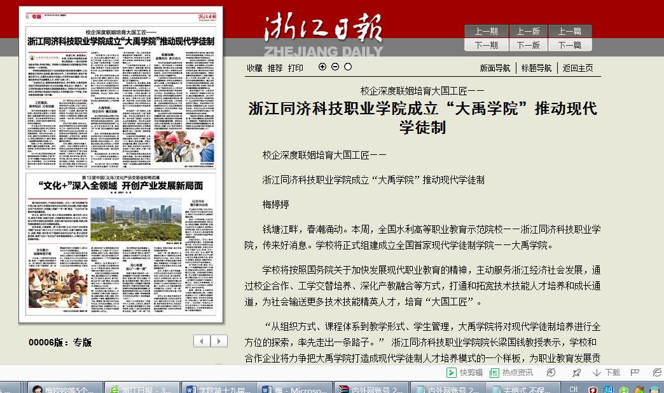Click the reset text size circle icon
This screenshot has width=664, height=393.
(x=348, y=67)
